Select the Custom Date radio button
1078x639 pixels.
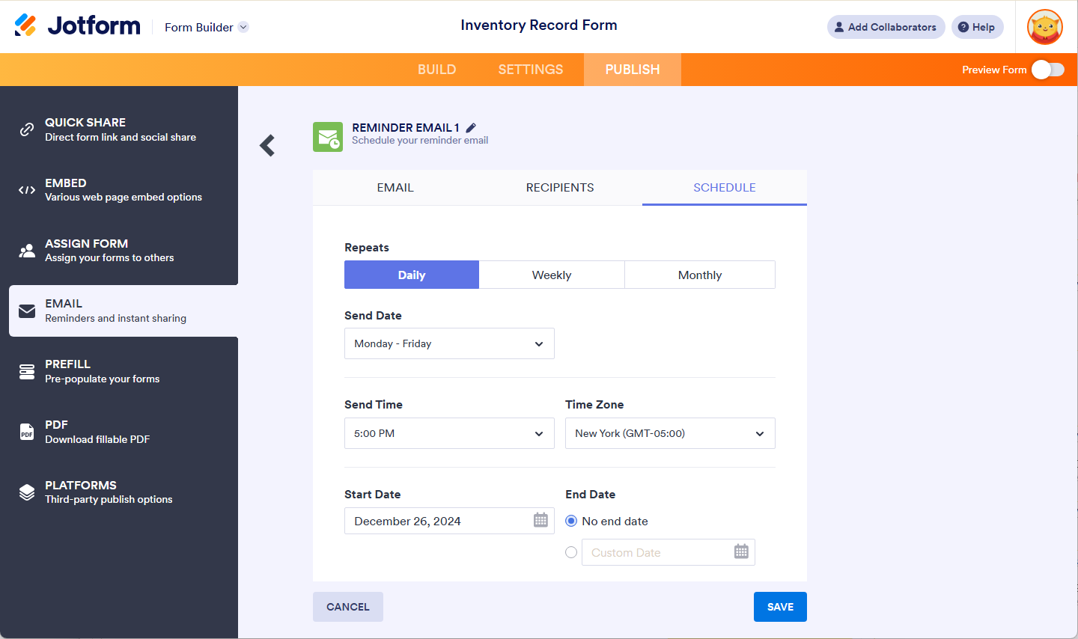(x=571, y=552)
